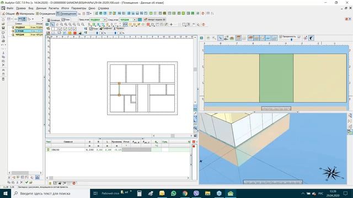Open the Calculator taskbar icon
The width and height of the screenshot is (353, 198).
tap(140, 193)
